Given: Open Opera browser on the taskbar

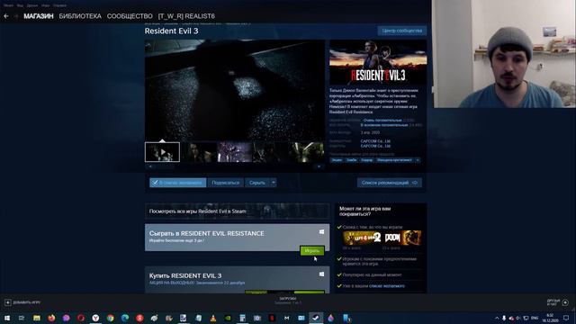Looking at the screenshot, I should tap(81, 318).
